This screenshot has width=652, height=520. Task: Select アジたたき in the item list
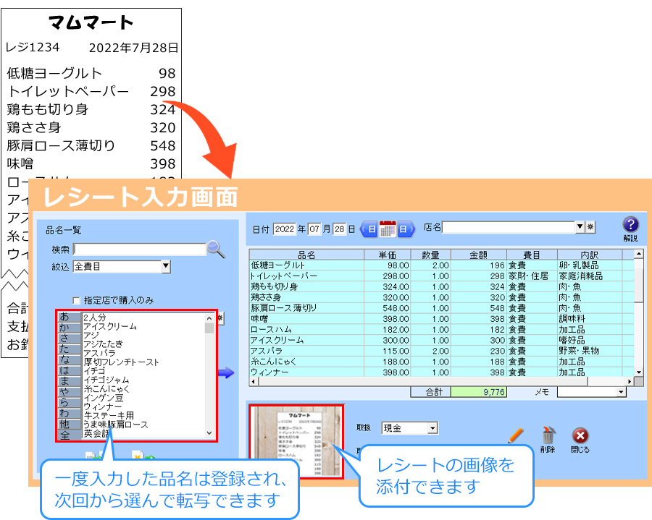[103, 344]
